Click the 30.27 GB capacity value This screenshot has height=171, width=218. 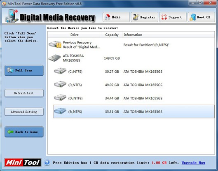point(112,72)
